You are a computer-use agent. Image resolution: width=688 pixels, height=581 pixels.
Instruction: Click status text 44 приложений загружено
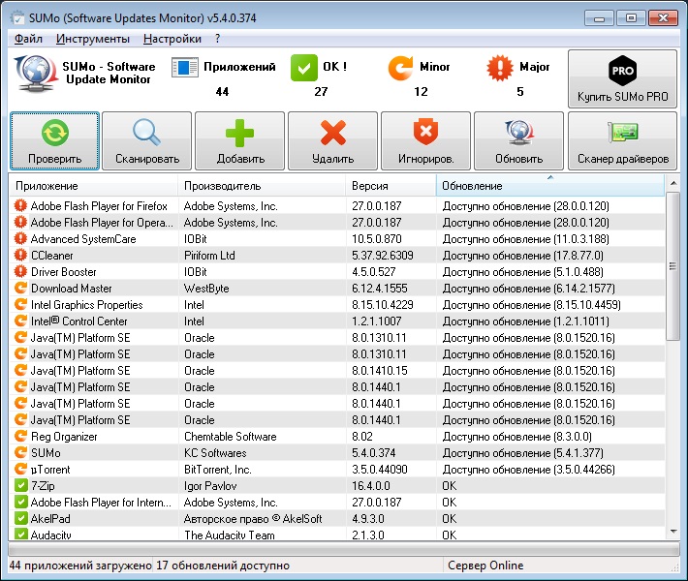(80, 566)
